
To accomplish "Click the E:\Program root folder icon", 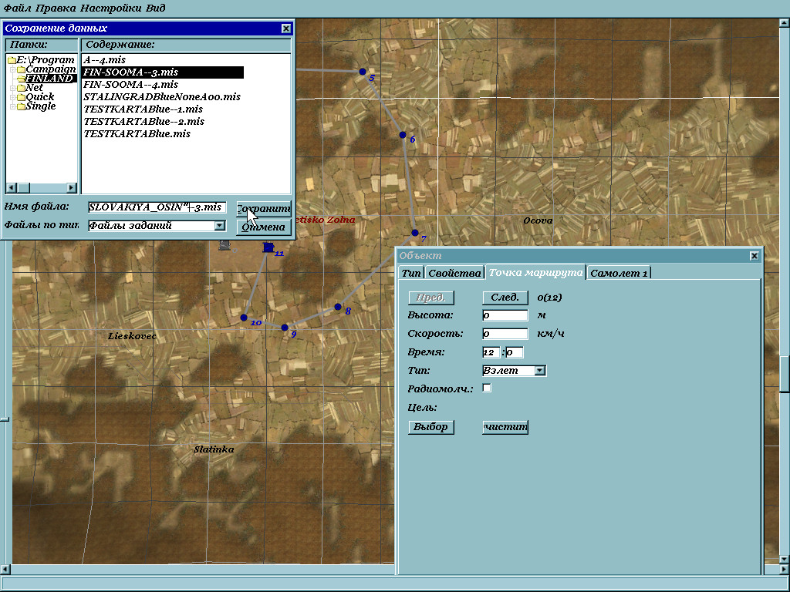I will pos(12,60).
